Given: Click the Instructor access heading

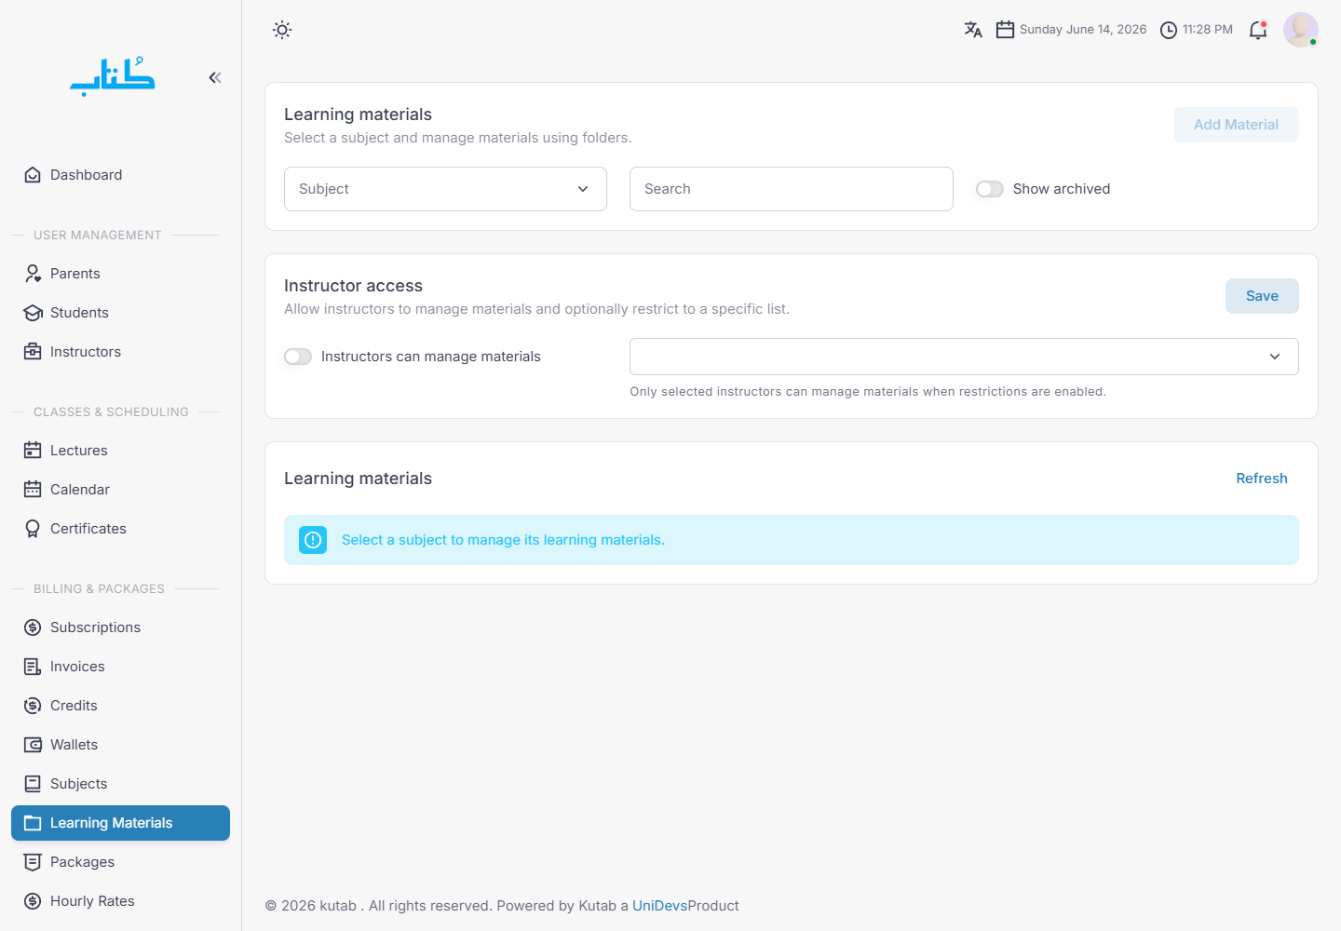Looking at the screenshot, I should pyautogui.click(x=353, y=286).
